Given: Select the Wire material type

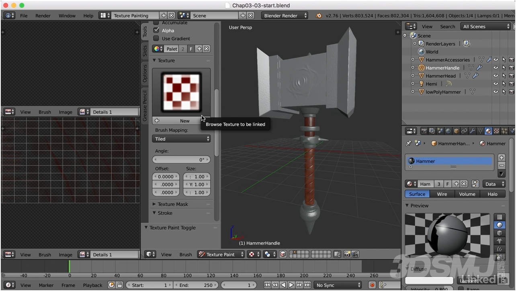Looking at the screenshot, I should tap(442, 194).
